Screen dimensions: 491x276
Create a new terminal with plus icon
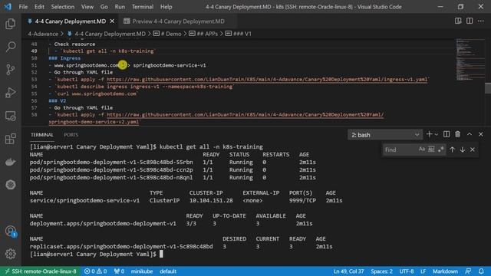click(x=429, y=134)
